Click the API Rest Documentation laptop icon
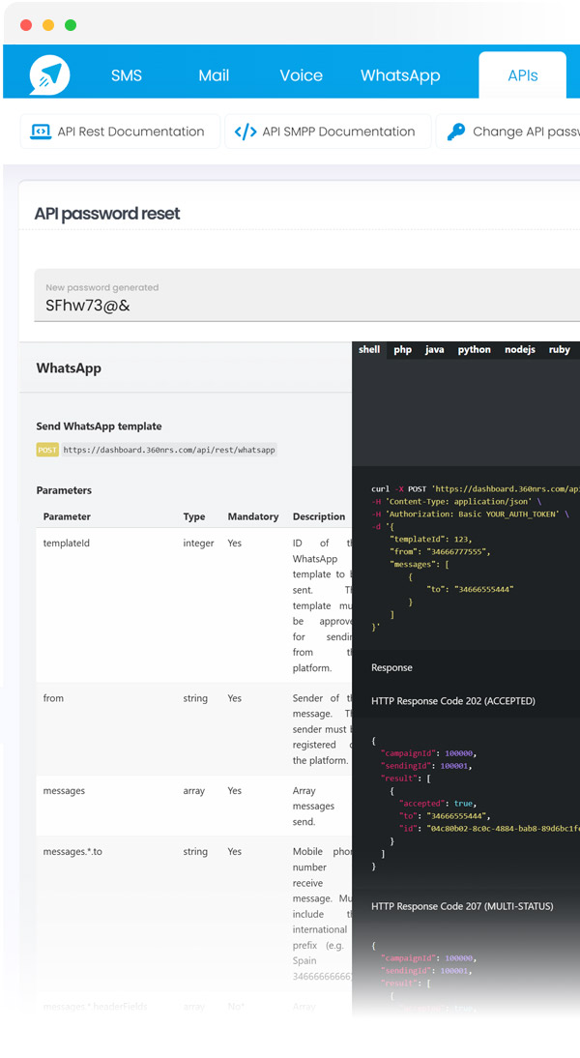 [x=41, y=132]
